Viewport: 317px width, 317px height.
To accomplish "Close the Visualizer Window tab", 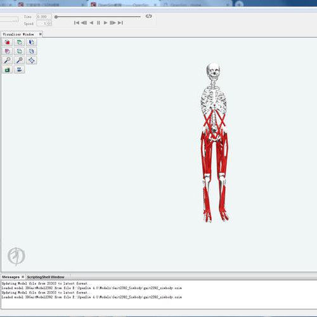I will tap(40, 34).
